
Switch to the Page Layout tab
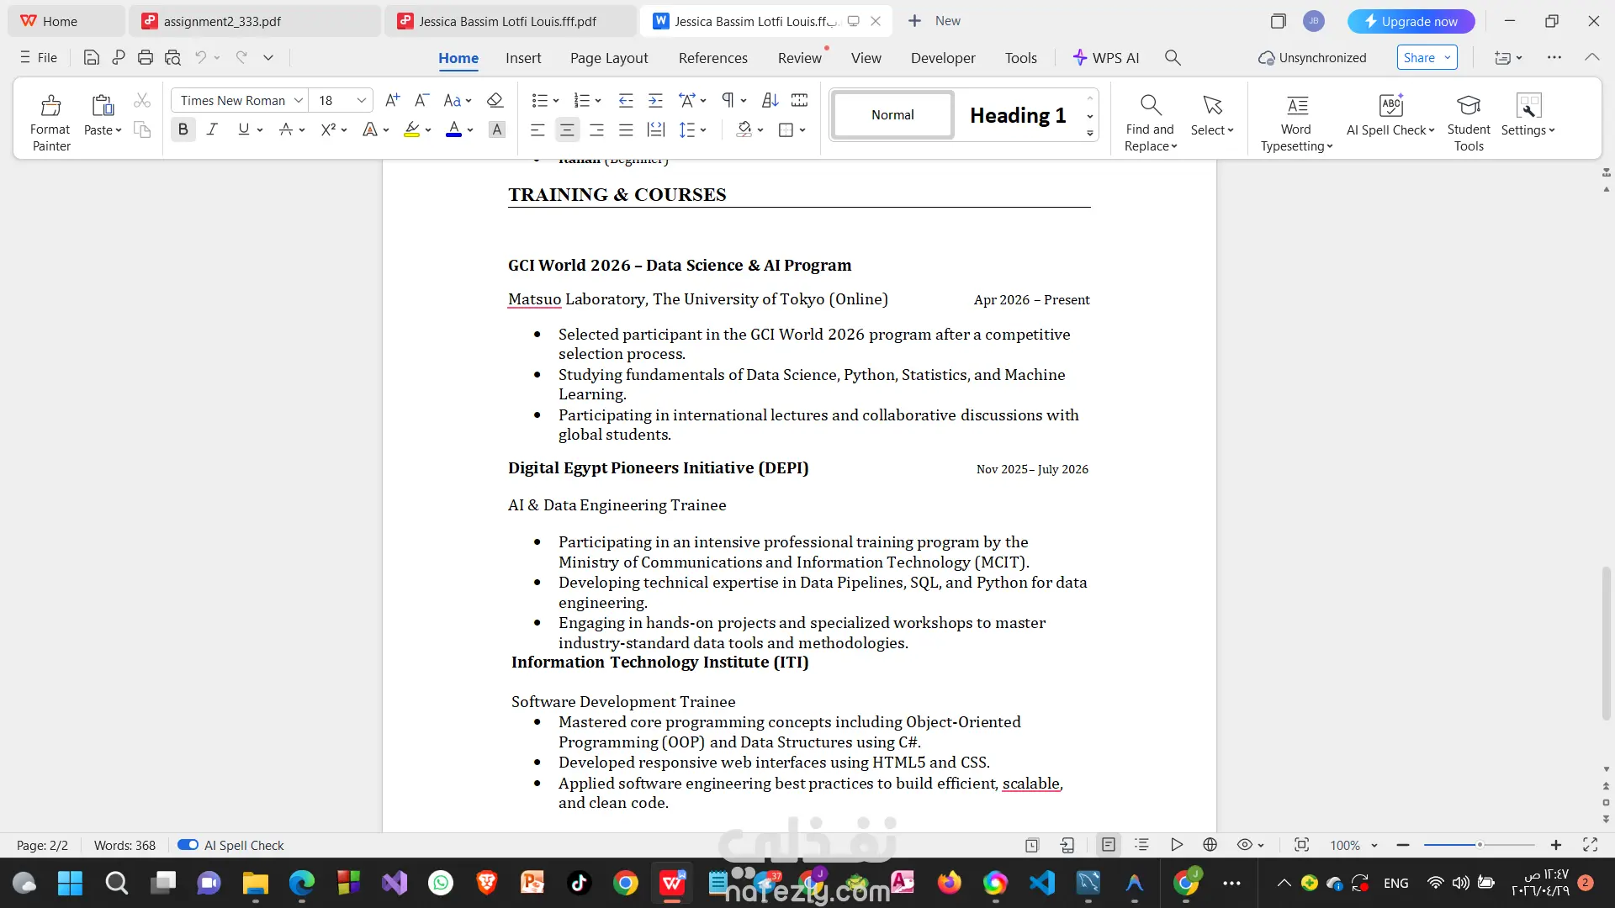[609, 58]
